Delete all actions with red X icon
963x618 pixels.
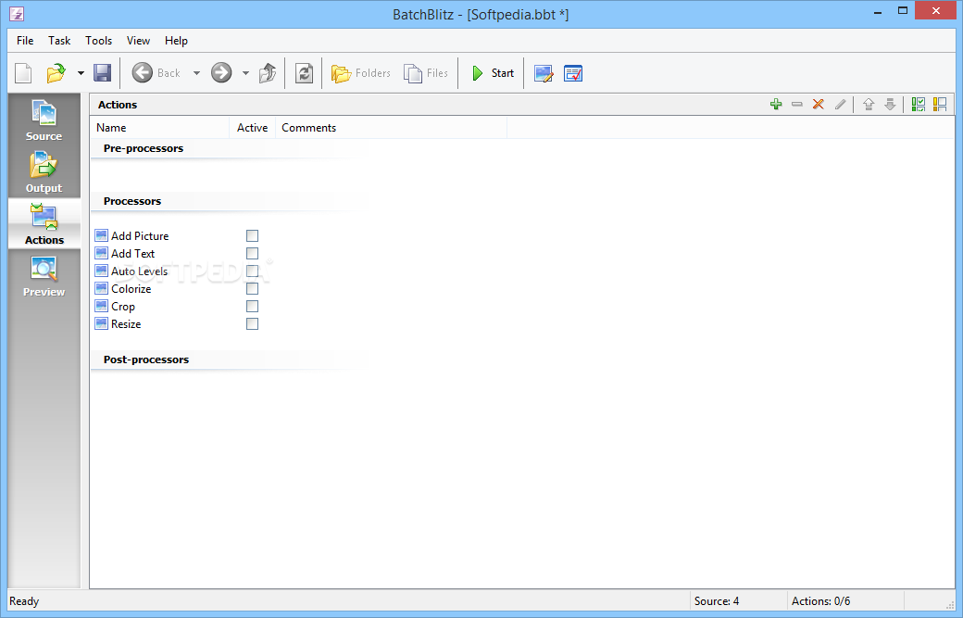click(818, 105)
